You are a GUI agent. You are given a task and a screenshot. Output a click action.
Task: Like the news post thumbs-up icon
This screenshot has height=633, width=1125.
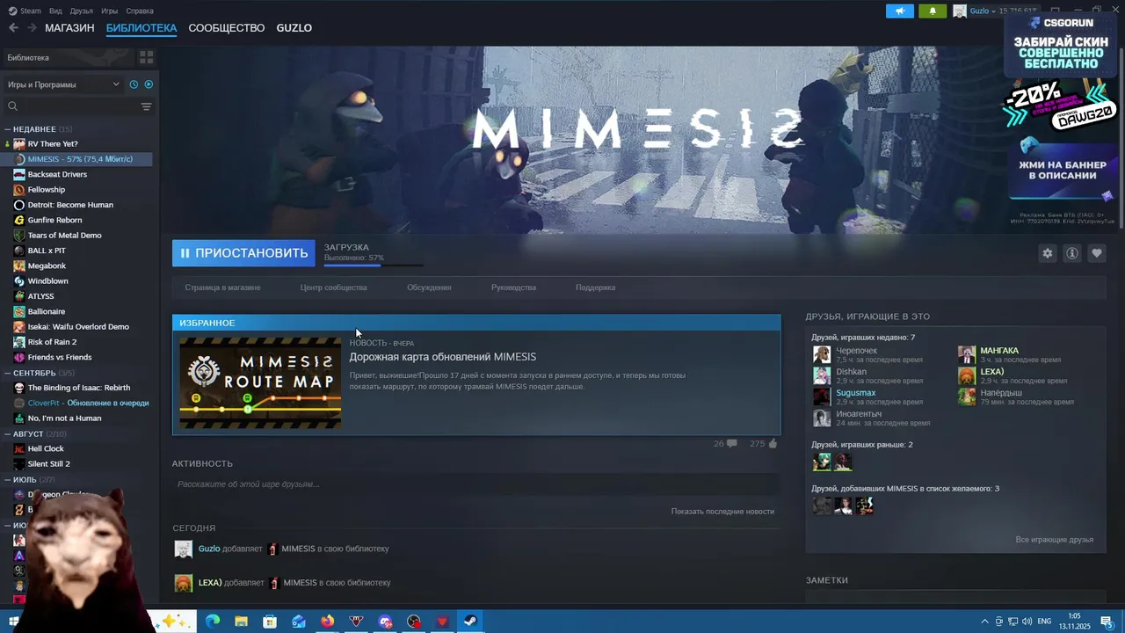[773, 444]
